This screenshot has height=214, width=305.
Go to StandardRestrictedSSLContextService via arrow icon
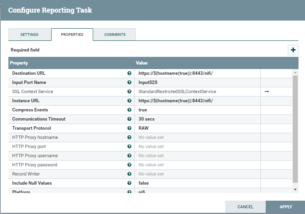[x=267, y=91]
